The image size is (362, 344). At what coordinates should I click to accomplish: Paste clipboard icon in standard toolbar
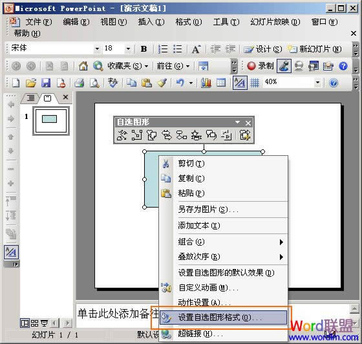(x=146, y=83)
